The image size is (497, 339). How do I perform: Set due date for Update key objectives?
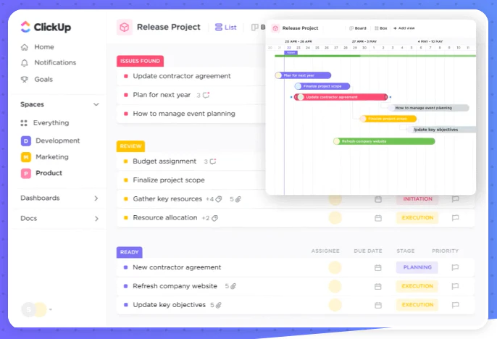tap(378, 305)
